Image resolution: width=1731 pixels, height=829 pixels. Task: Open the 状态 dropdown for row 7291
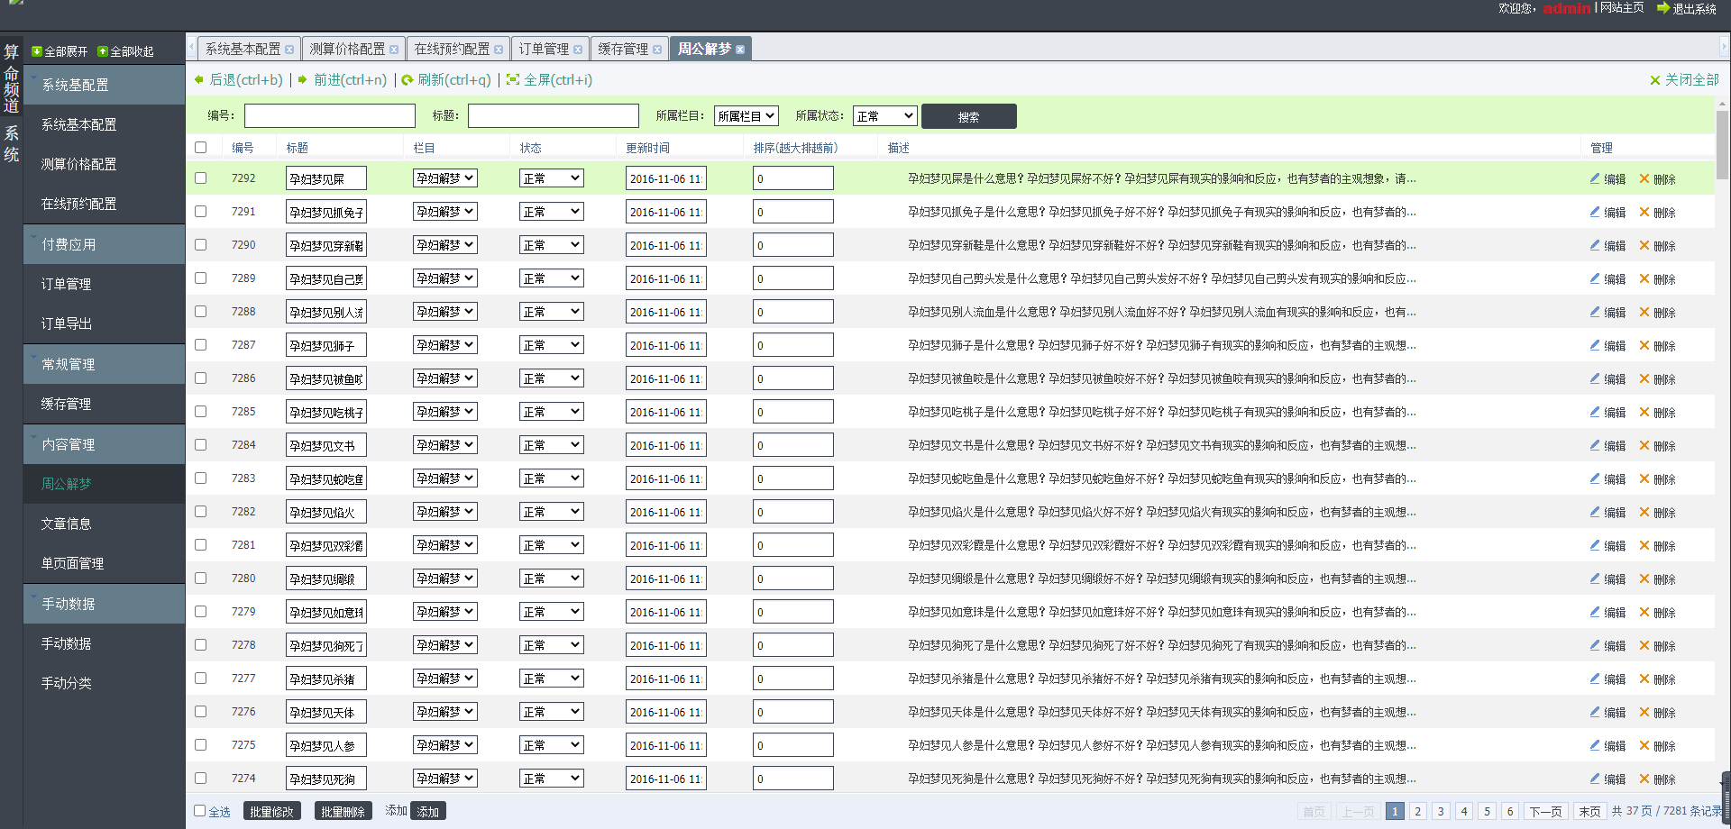[552, 212]
